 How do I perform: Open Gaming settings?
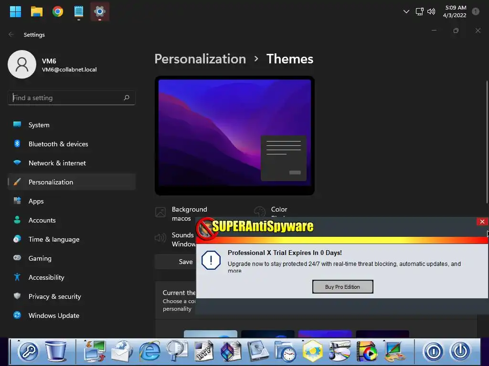click(72, 258)
